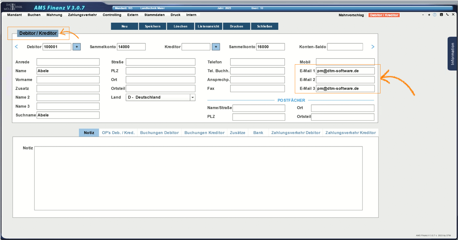
Task: Switch to the Bank tab
Action: pyautogui.click(x=258, y=133)
